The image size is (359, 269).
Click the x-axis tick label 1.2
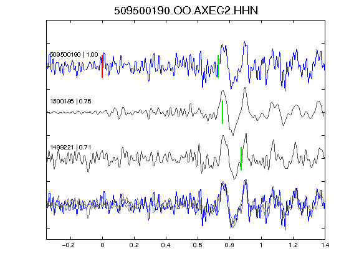point(293,245)
